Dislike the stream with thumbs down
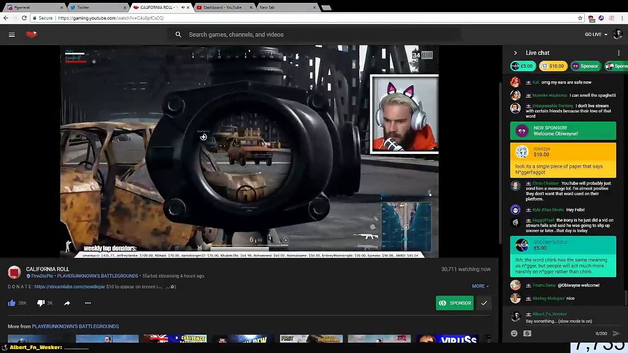The width and height of the screenshot is (628, 353). [x=41, y=303]
